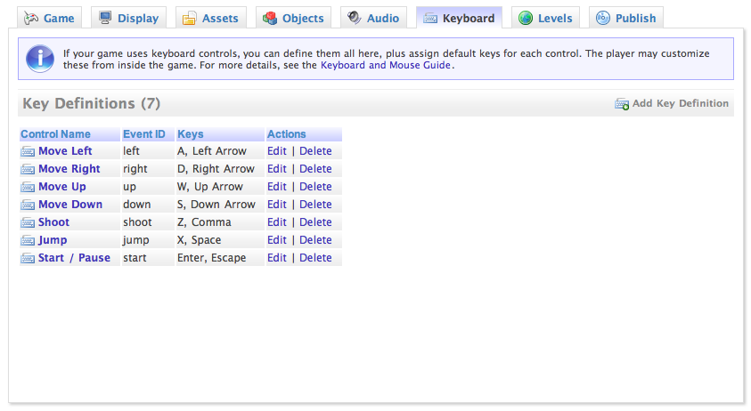Open the Move Up control name link

(x=62, y=187)
